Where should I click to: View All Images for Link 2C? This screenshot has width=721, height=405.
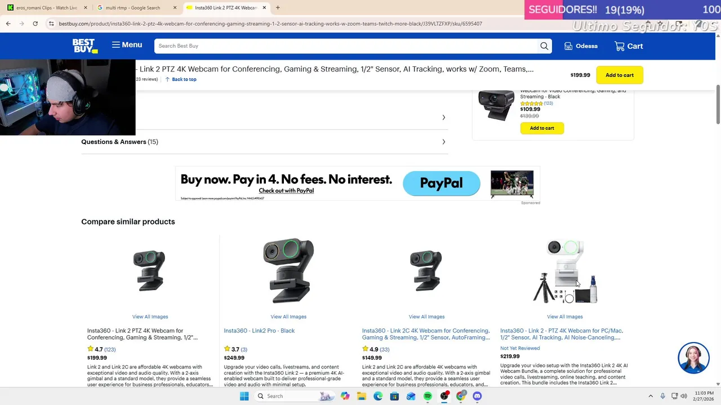point(426,317)
